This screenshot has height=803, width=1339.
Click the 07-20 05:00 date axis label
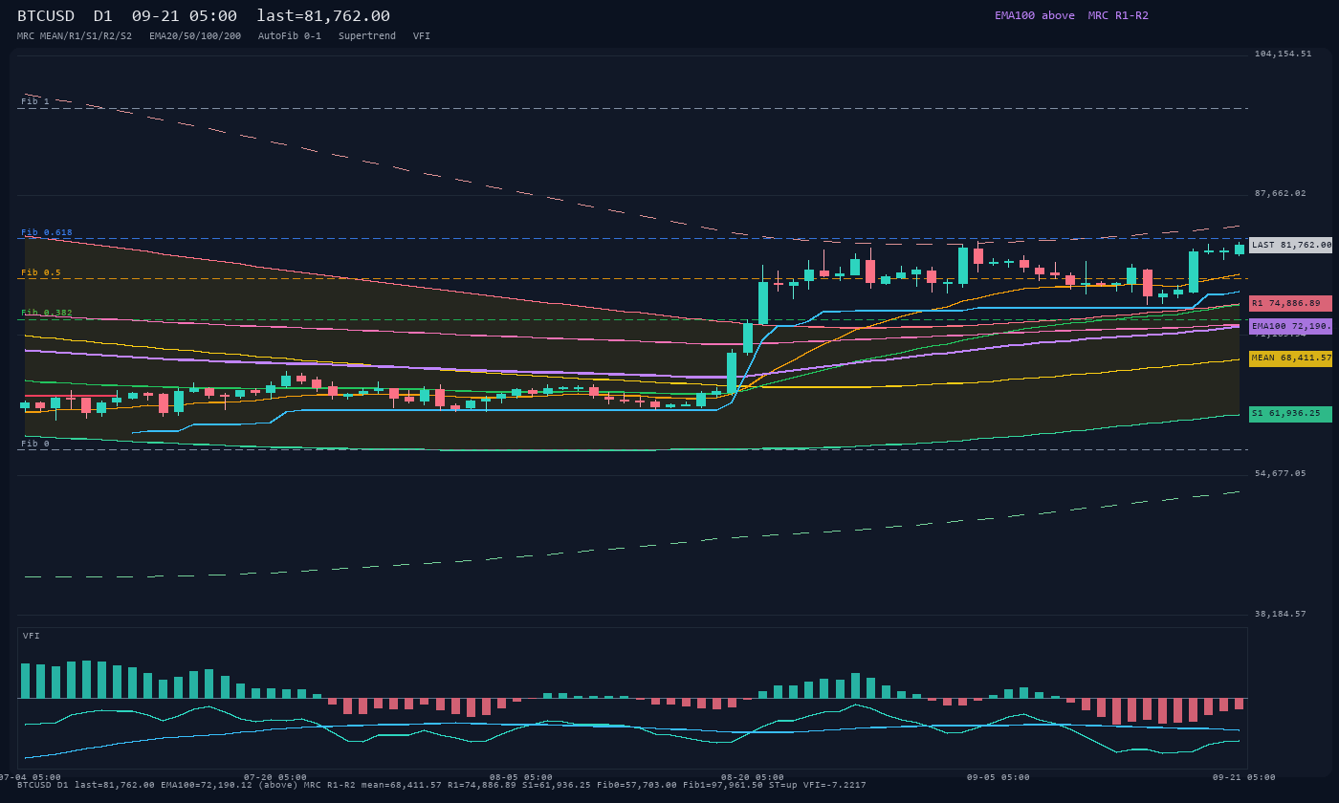coord(275,777)
